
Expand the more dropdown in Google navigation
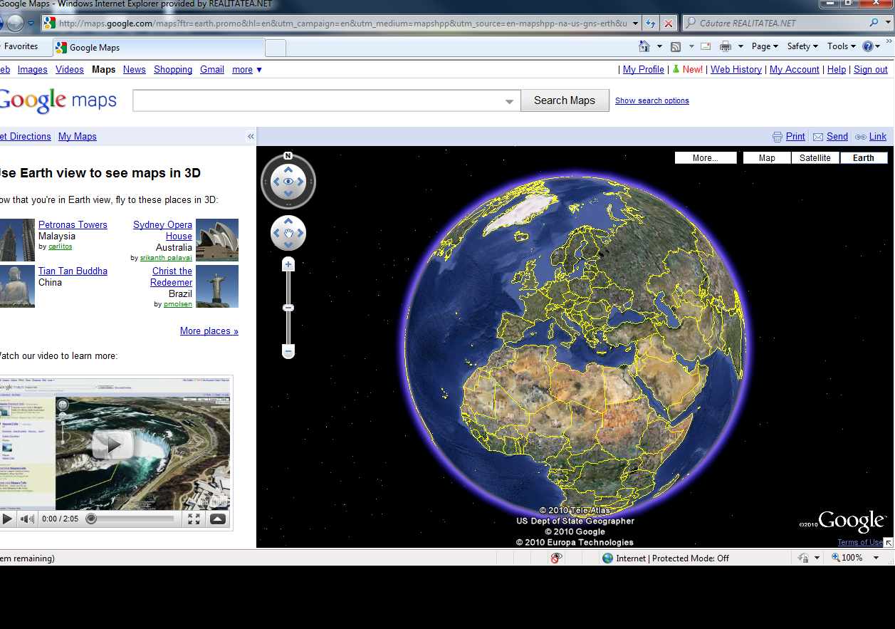pyautogui.click(x=247, y=69)
